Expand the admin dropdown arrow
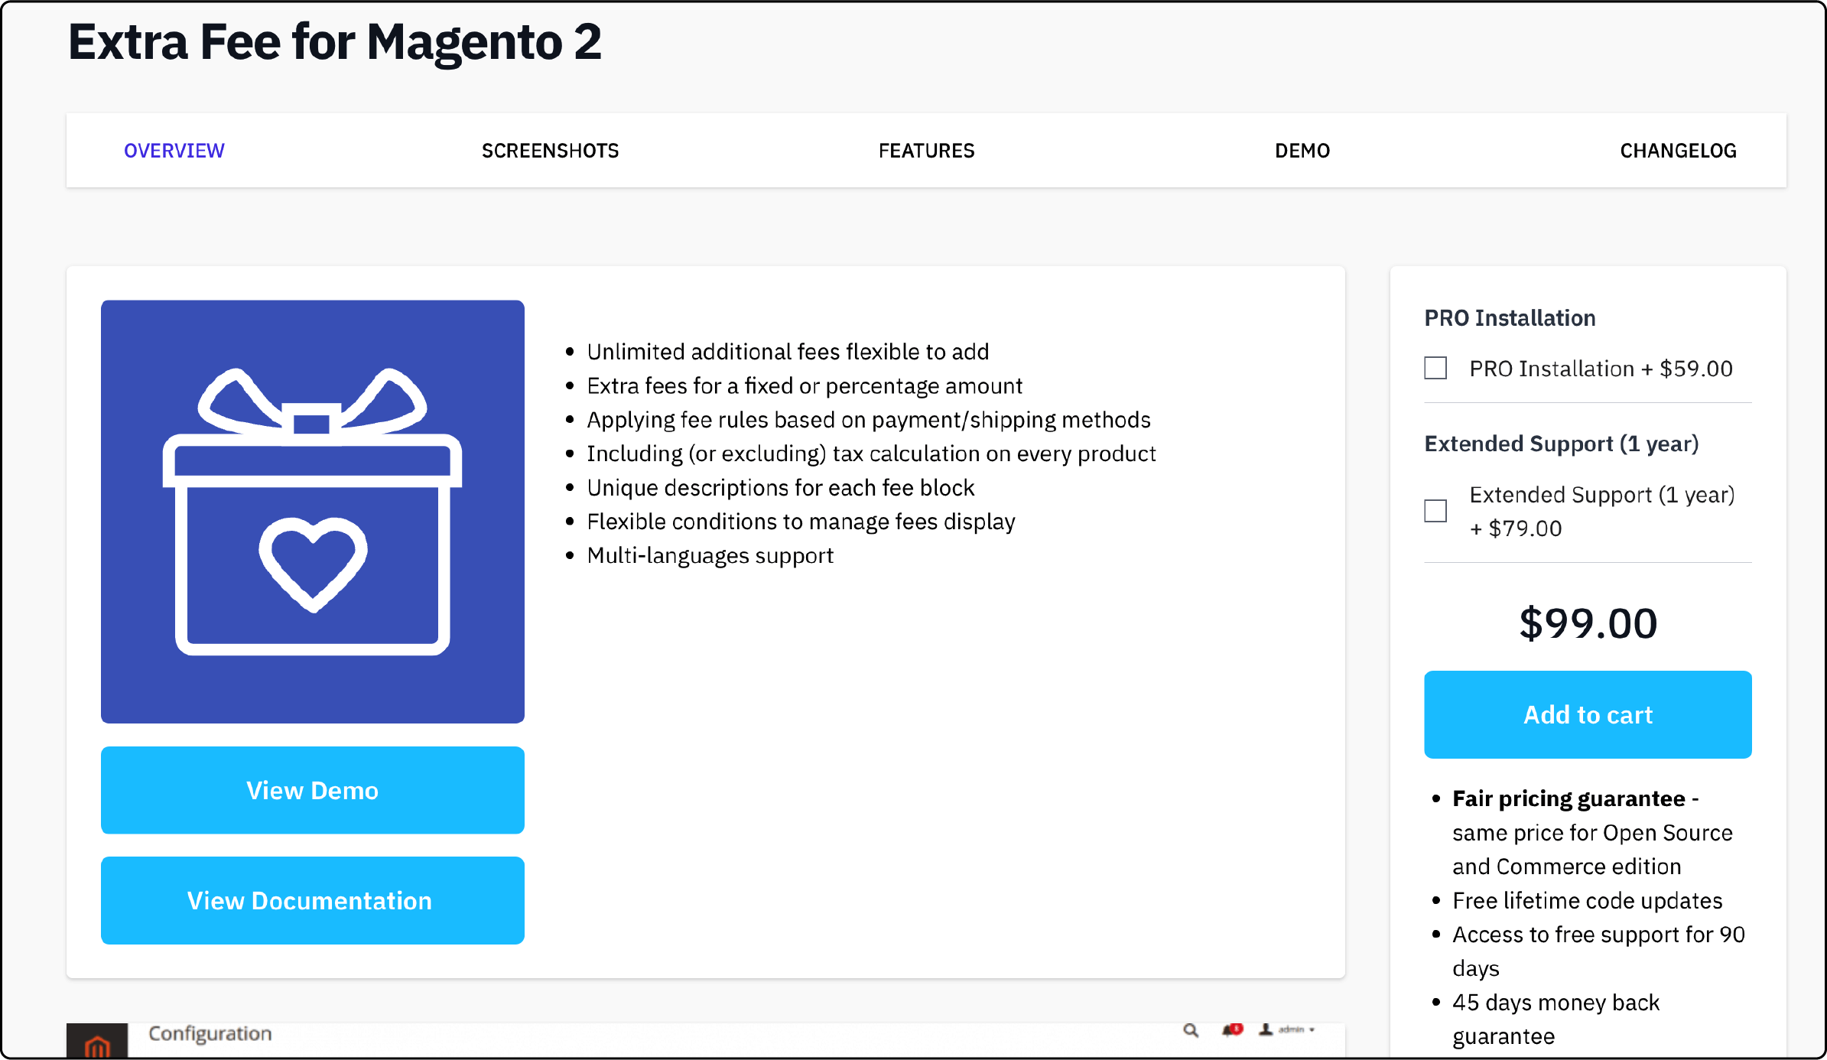The height and width of the screenshot is (1060, 1827). 1312,1030
